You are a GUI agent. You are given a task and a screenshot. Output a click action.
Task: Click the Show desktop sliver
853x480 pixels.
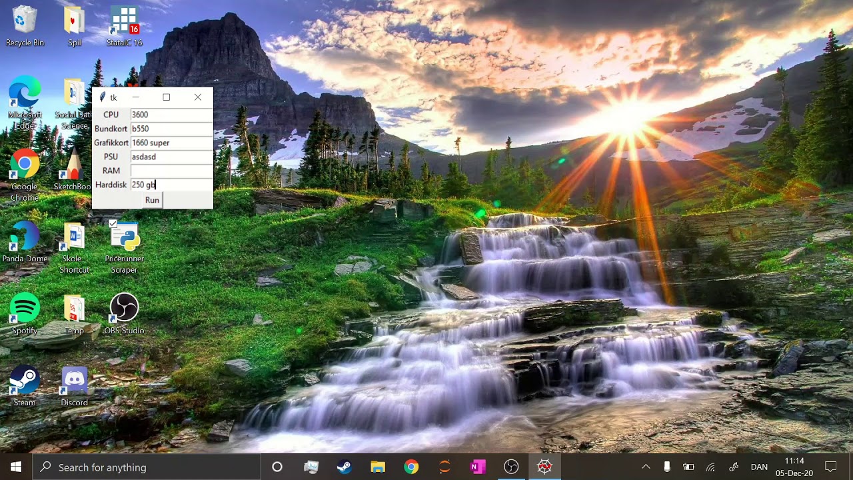point(851,467)
